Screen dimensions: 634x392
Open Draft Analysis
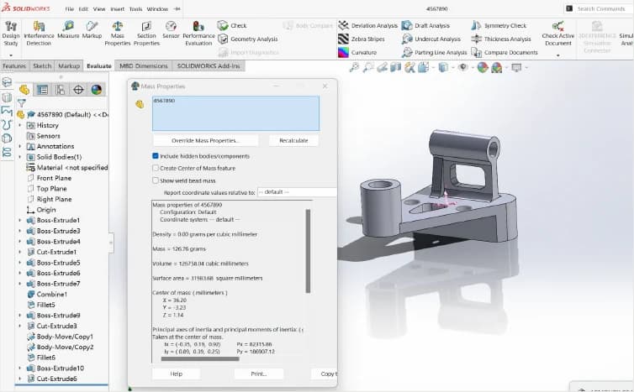pos(425,25)
